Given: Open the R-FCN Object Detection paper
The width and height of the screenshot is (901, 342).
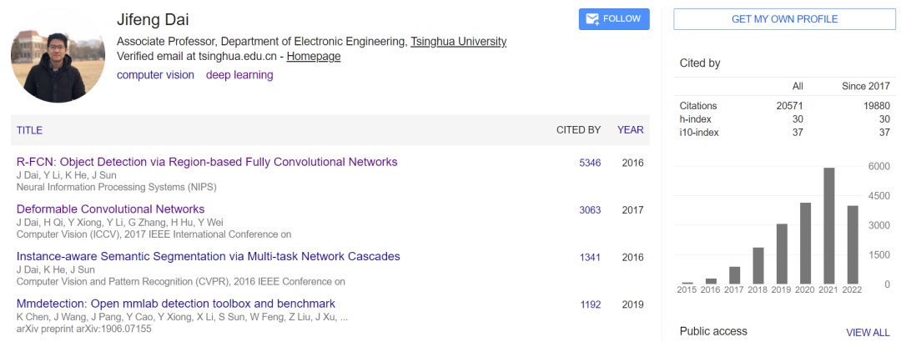Looking at the screenshot, I should coord(207,162).
